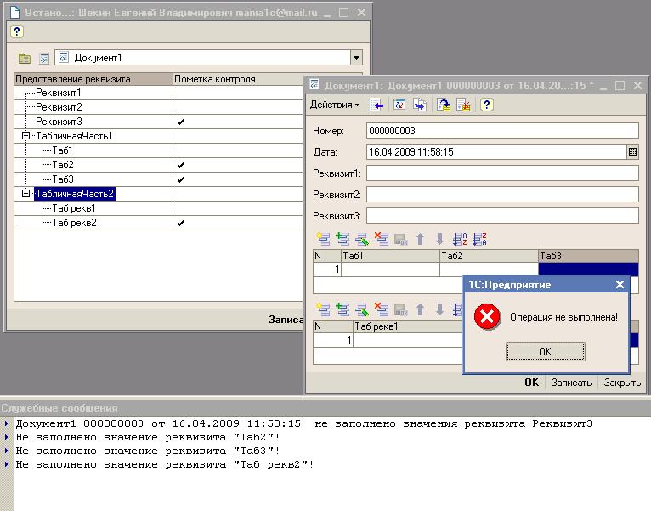Image resolution: width=651 pixels, height=511 pixels.
Task: Click the Таб2 cell in row 1
Action: click(x=489, y=270)
